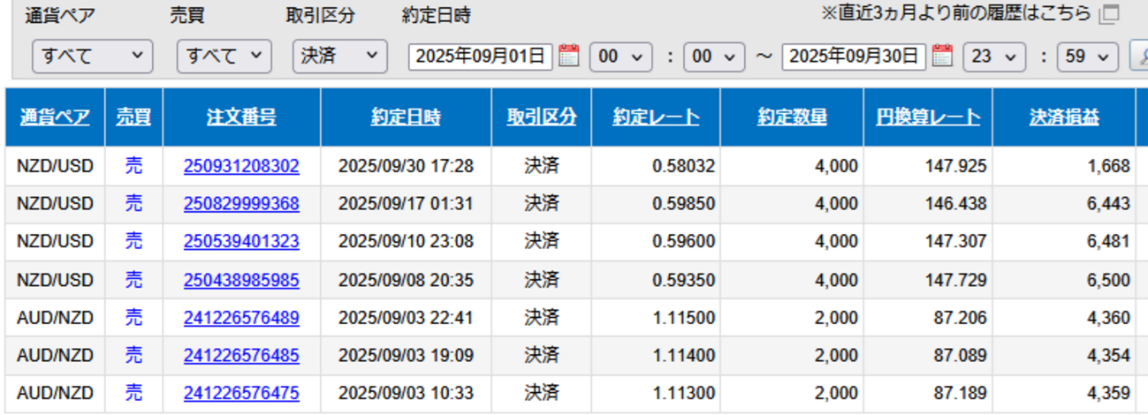Sort by 取引区分 column header
The height and width of the screenshot is (415, 1148).
[542, 117]
